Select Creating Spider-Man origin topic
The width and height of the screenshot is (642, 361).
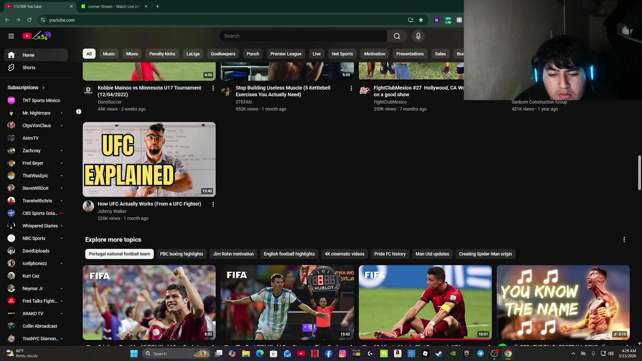486,254
